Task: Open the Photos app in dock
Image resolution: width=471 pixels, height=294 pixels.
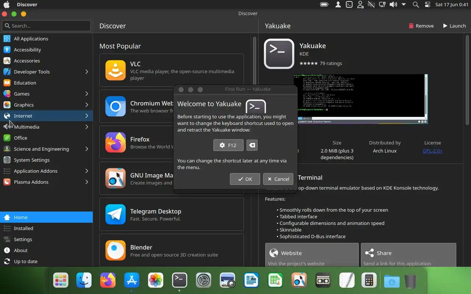Action: (x=156, y=281)
